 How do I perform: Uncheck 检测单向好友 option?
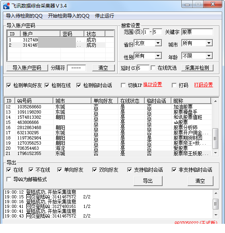[9, 85]
